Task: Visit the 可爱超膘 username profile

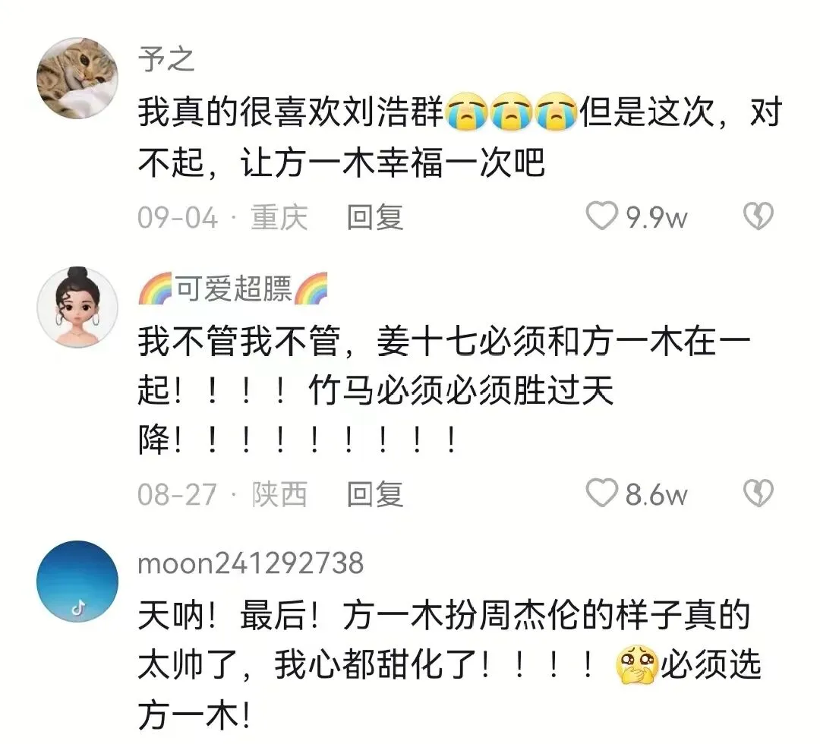Action: click(x=233, y=288)
